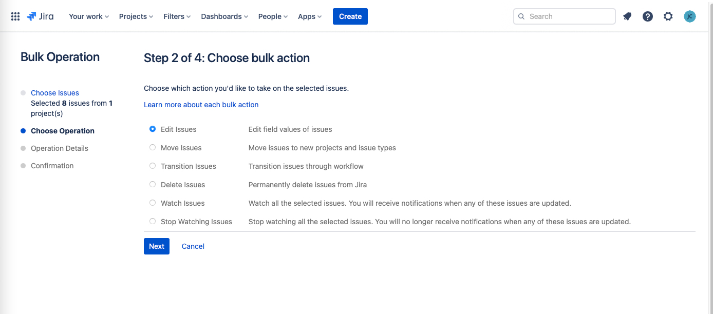Open Learn more about each bulk action
713x314 pixels.
coord(201,105)
